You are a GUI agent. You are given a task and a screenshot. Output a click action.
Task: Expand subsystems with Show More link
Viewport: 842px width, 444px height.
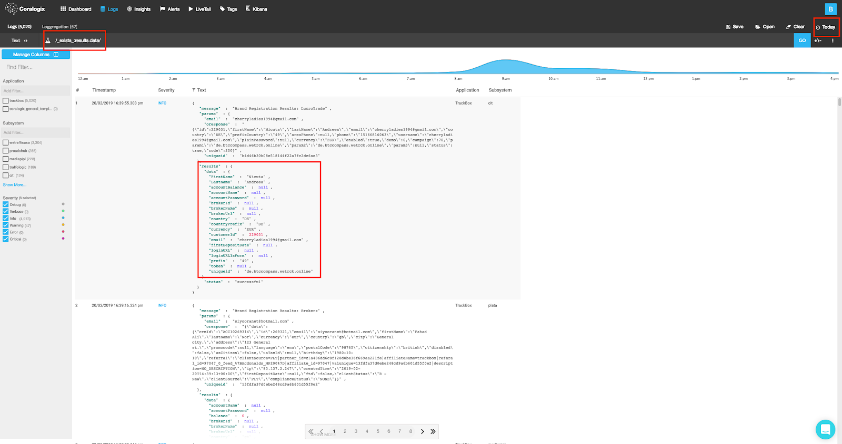[x=14, y=185]
